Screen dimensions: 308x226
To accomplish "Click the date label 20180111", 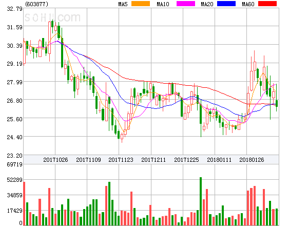I will [219, 160].
